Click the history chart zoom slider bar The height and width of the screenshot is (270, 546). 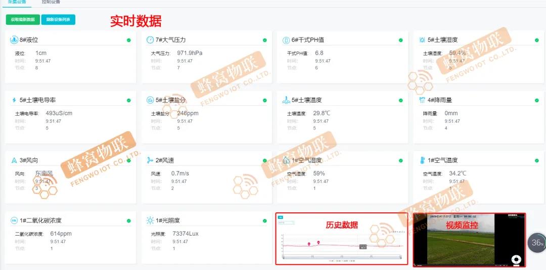coord(341,257)
